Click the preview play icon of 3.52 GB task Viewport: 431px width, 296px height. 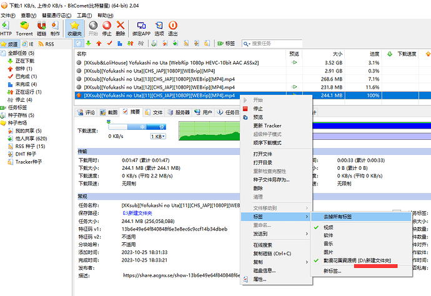click(x=294, y=62)
